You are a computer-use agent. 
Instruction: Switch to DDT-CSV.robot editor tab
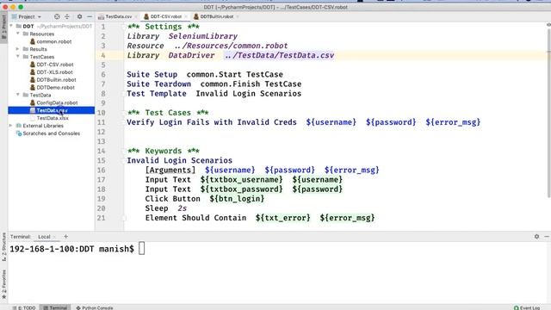(x=166, y=16)
